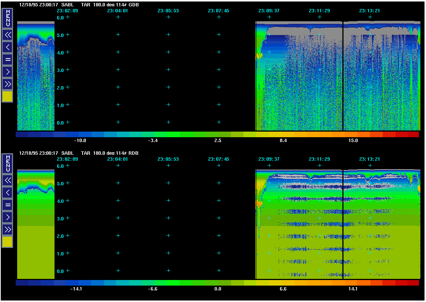Screen dimensions: 426x302
Task: Jump back with double-left arrow in bottom panel
Action: point(7,180)
